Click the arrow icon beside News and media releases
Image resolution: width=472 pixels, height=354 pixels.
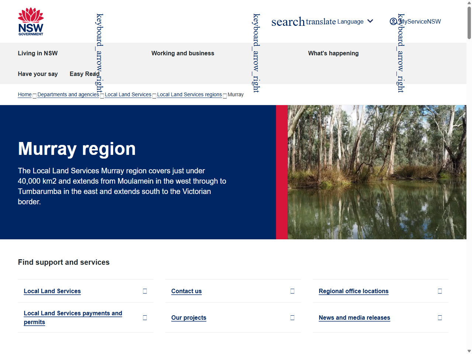[x=440, y=317]
